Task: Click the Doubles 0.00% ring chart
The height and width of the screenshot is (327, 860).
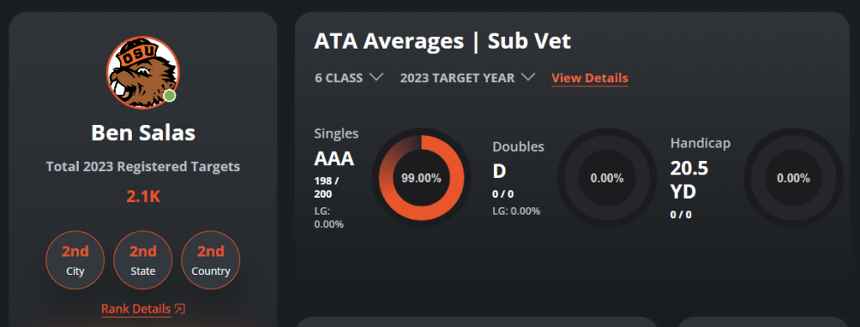Action: (606, 178)
